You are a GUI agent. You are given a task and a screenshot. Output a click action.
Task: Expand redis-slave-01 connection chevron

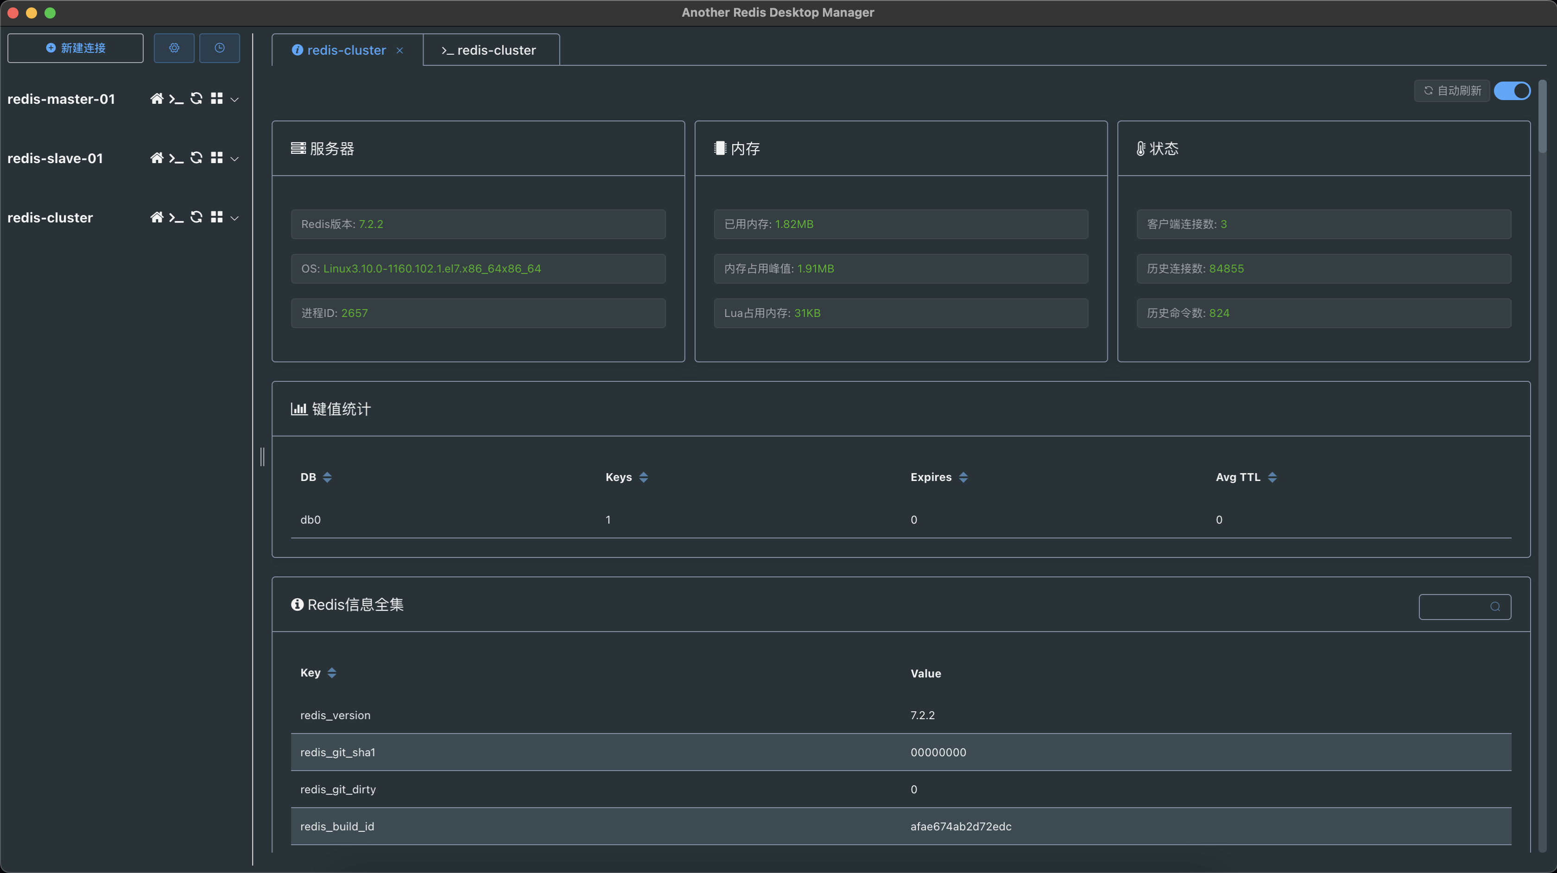pos(235,158)
